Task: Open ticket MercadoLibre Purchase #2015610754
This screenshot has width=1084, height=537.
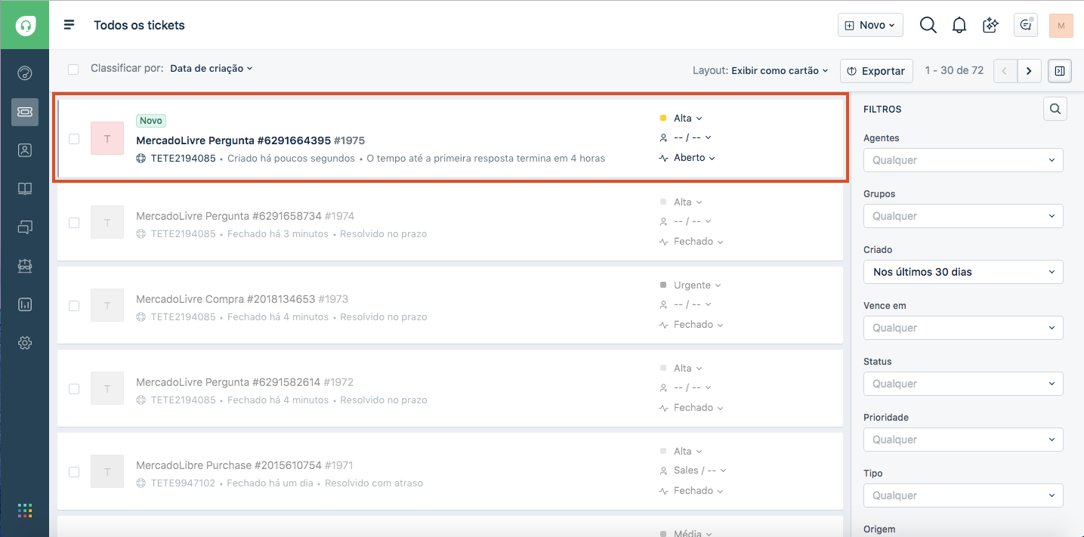Action: (229, 465)
